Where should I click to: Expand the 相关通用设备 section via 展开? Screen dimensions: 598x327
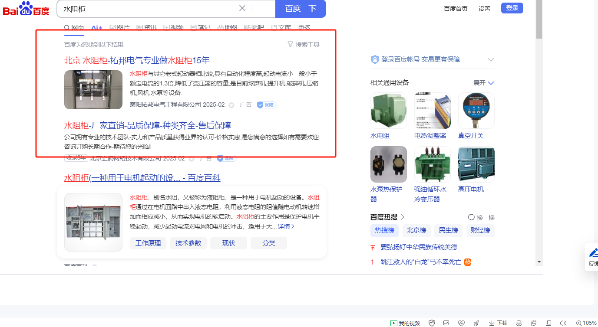(484, 83)
